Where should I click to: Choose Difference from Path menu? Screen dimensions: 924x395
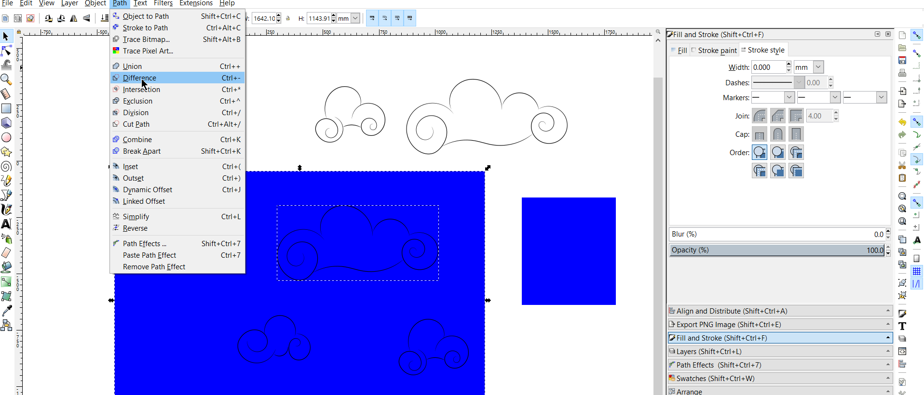177,78
